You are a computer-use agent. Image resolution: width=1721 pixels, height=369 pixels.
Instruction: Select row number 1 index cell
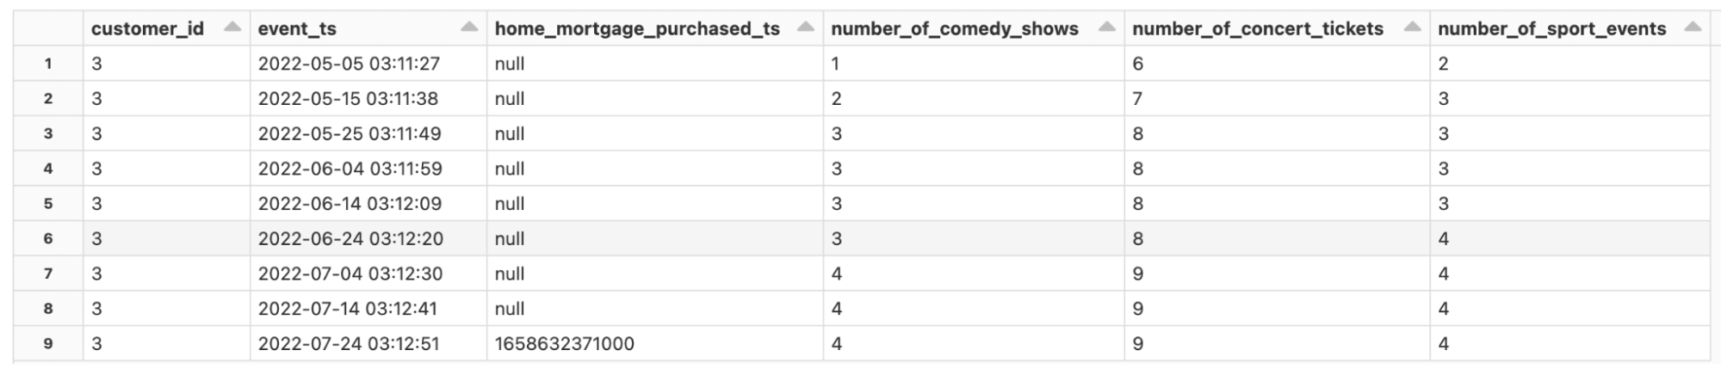point(48,64)
